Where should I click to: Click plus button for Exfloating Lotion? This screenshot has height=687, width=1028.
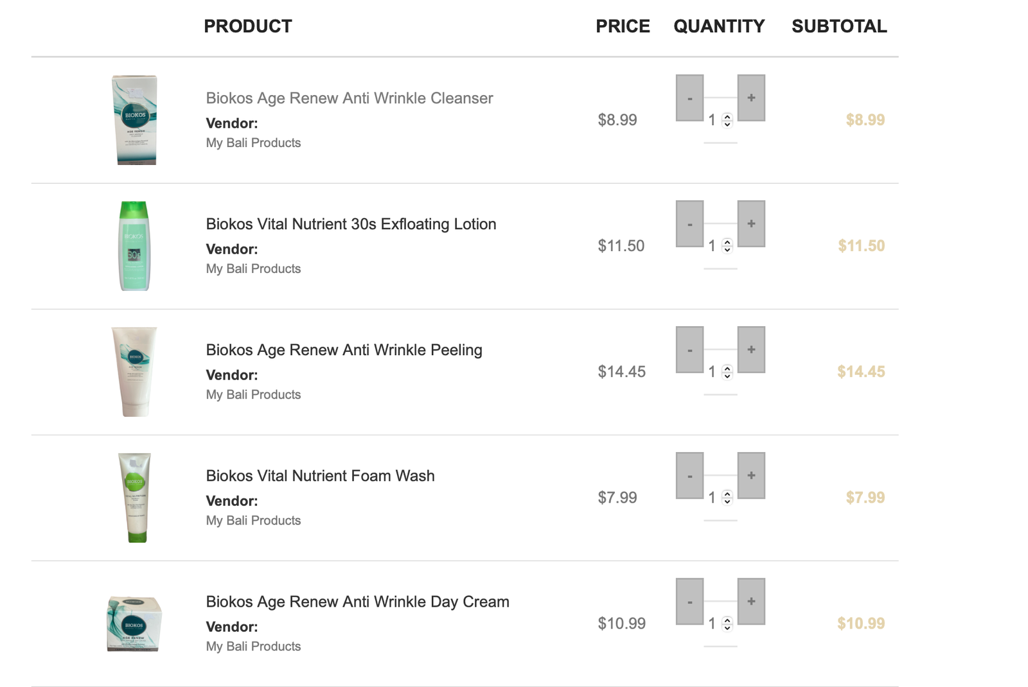[751, 223]
